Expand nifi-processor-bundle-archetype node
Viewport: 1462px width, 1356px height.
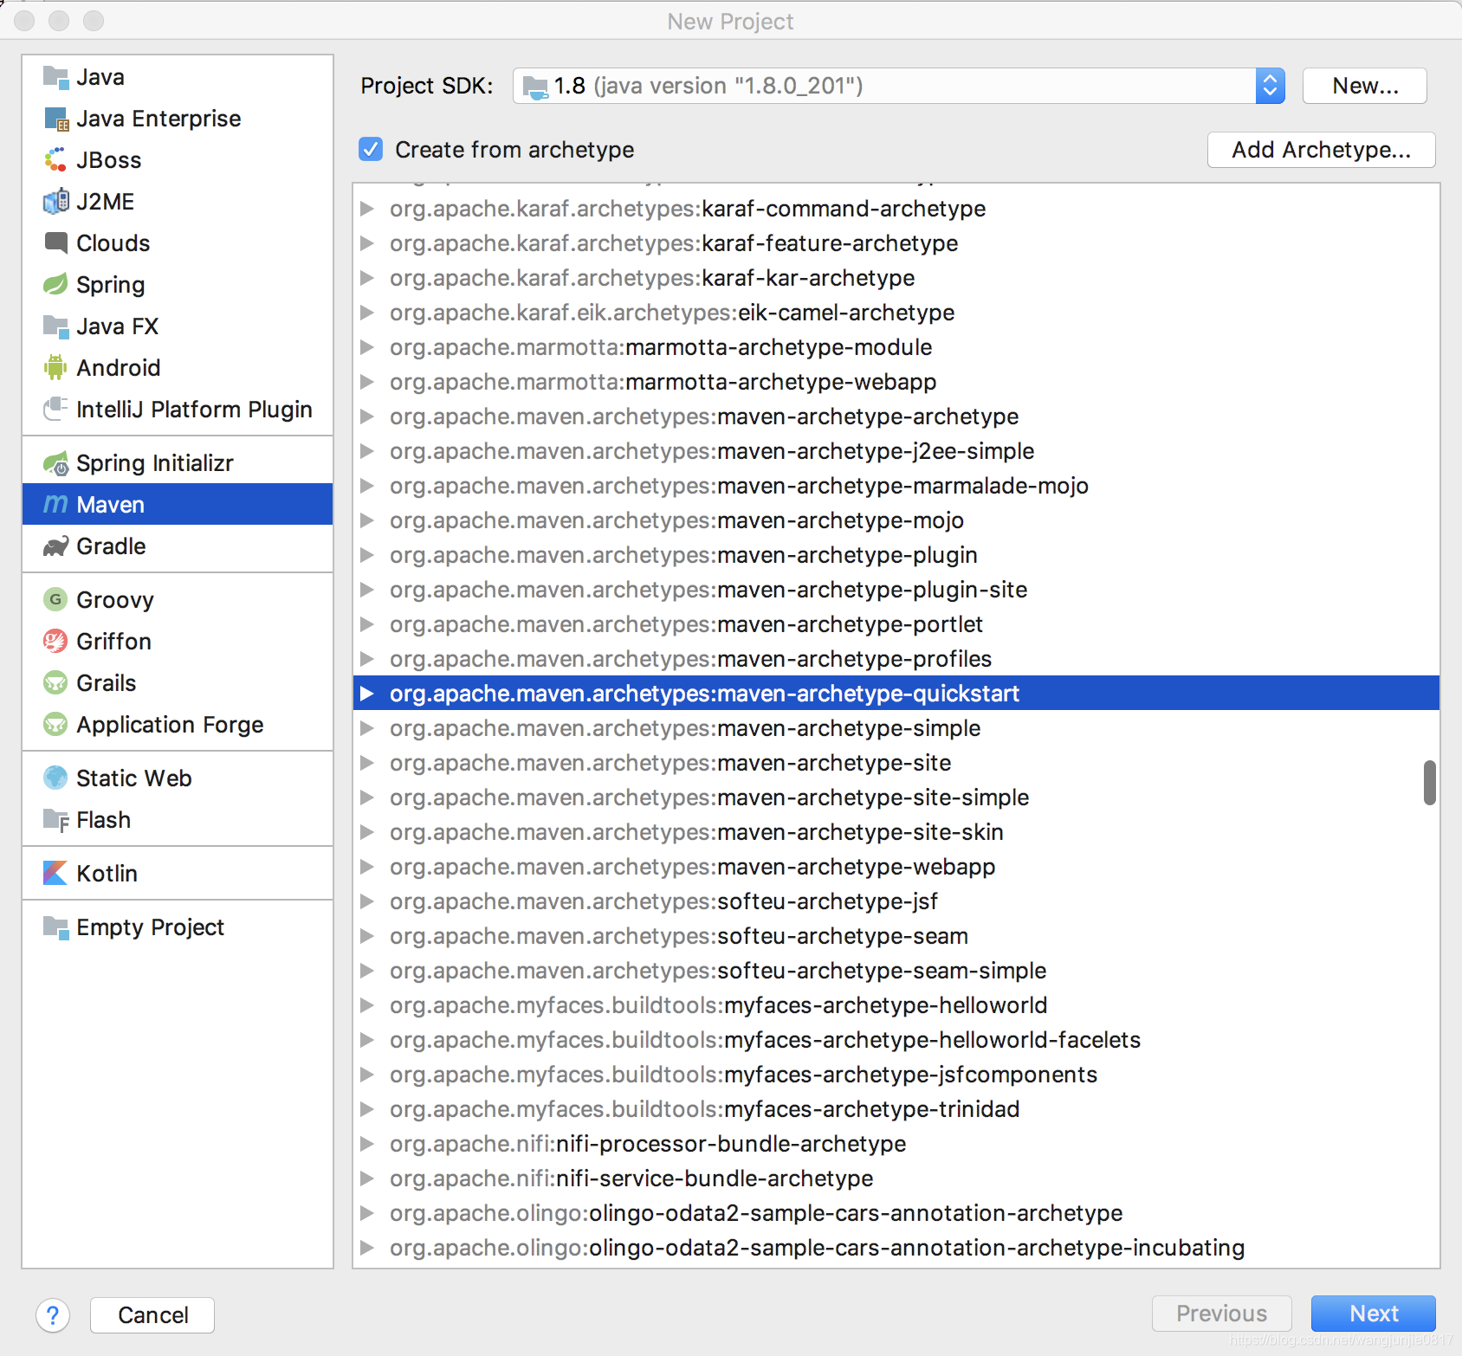tap(367, 1144)
